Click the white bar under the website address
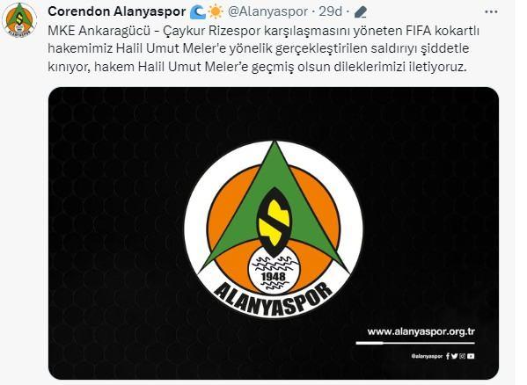The height and width of the screenshot is (385, 527). point(415,343)
